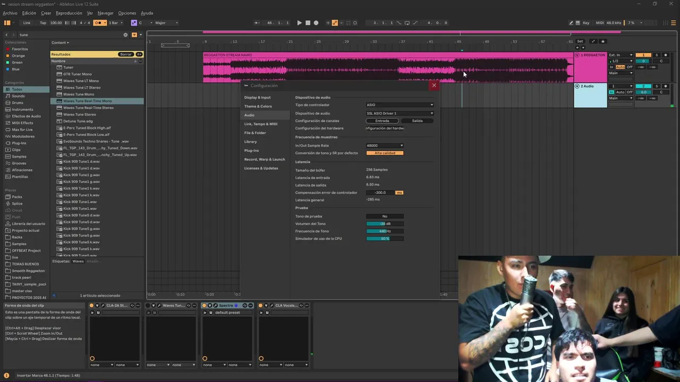Click the info icon in the status bar
The image size is (680, 382).
[x=6, y=376]
